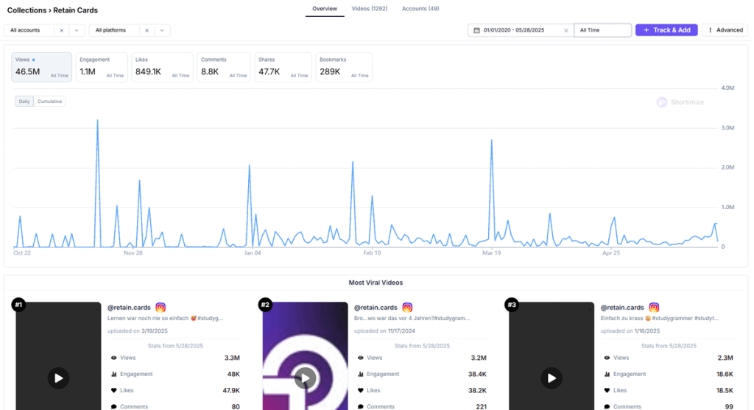Open the All Time period dropdown
Screen dimensions: 754x410
click(602, 30)
